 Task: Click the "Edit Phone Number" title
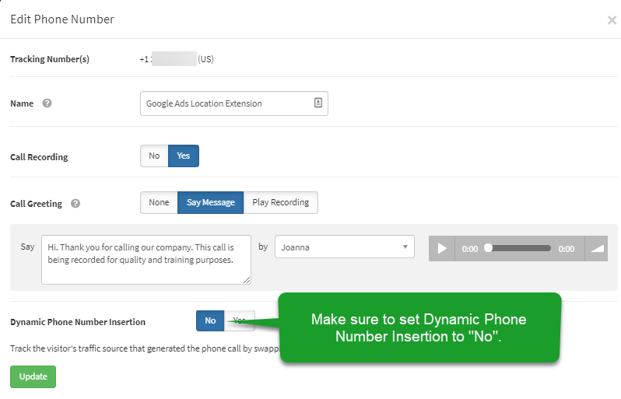(62, 19)
